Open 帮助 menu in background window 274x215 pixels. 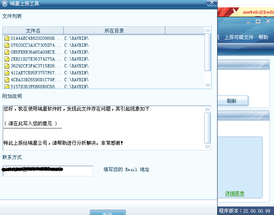click(x=263, y=37)
